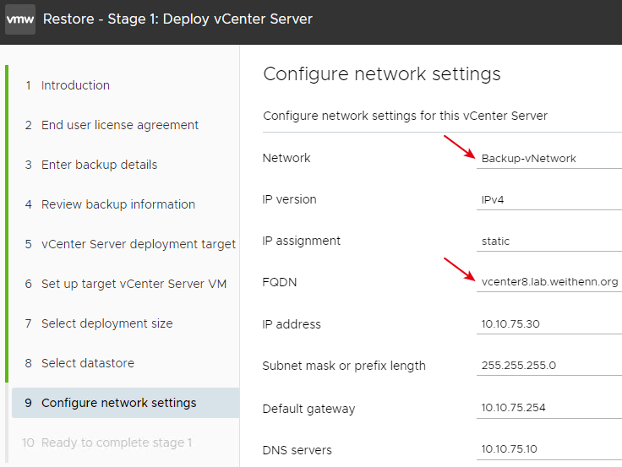
Task: Click the FQDN label
Action: 280,282
